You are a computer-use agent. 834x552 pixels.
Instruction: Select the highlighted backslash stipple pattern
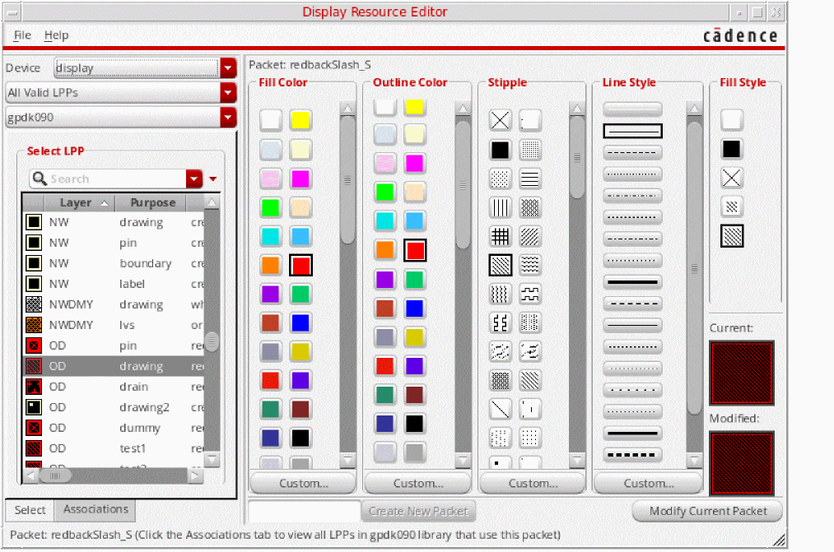pyautogui.click(x=500, y=265)
